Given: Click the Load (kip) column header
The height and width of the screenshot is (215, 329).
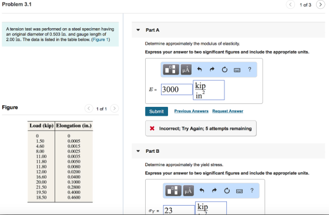Looking at the screenshot, I should (41, 126).
